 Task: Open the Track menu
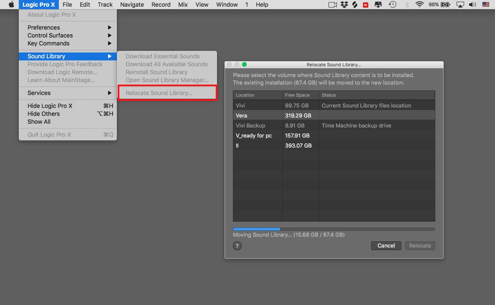[105, 5]
